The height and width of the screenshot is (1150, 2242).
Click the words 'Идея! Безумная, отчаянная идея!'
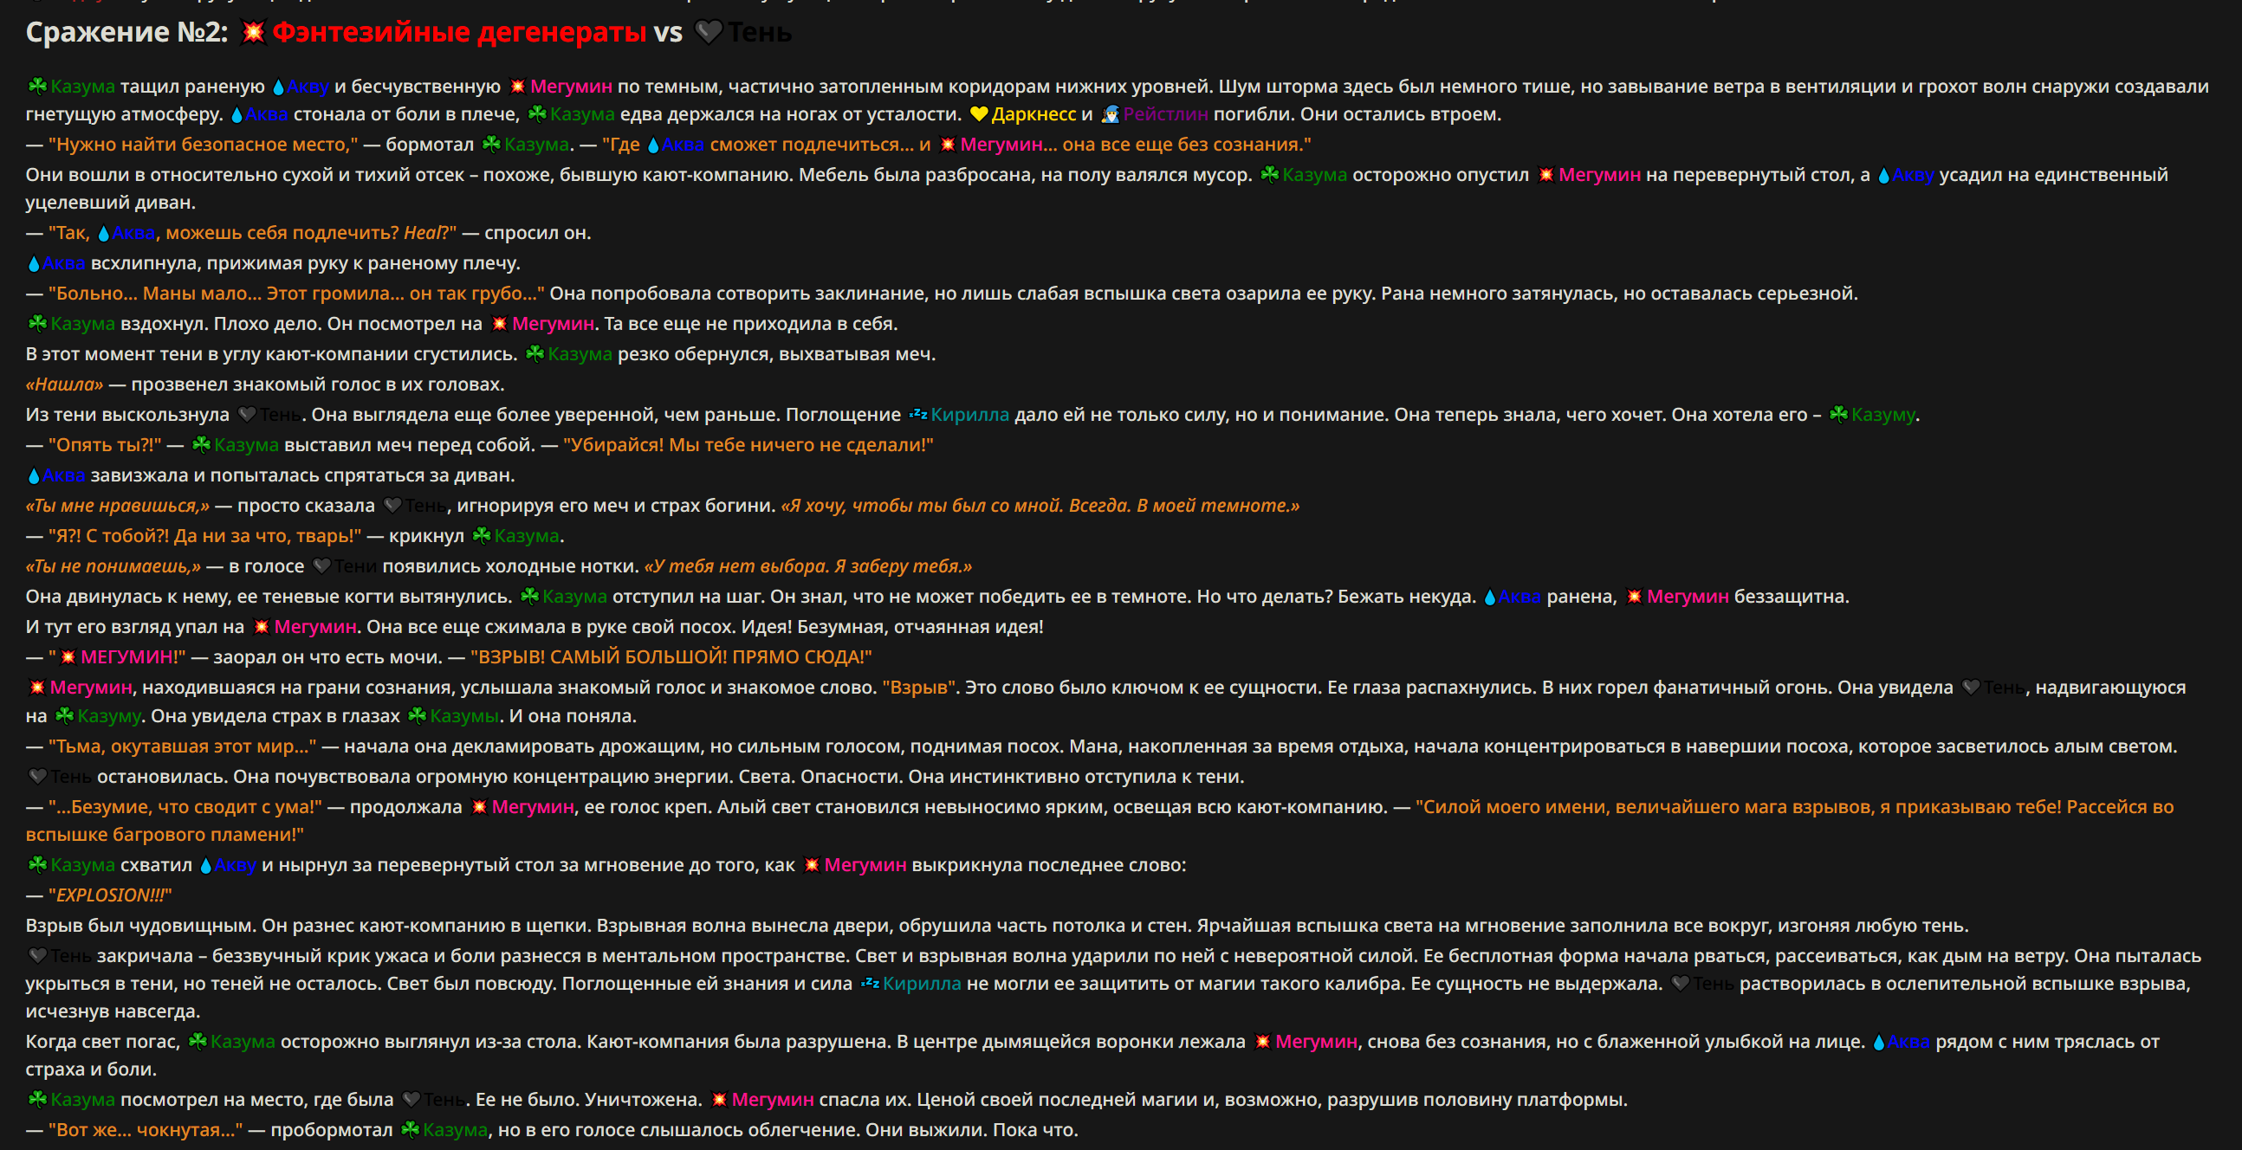(x=892, y=627)
